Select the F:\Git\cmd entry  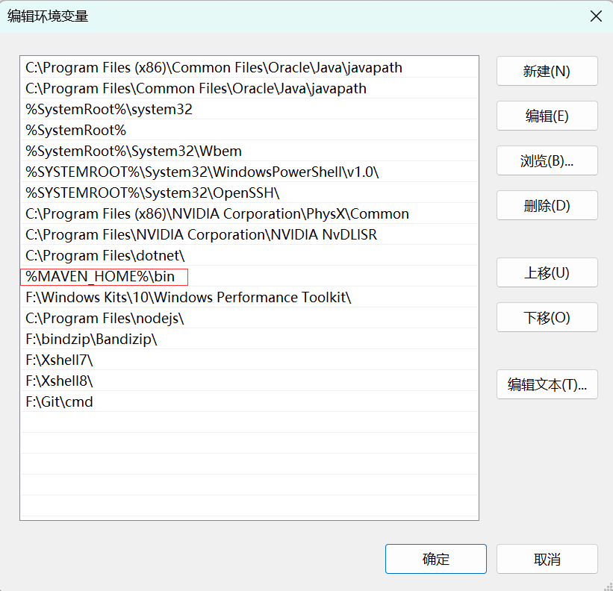249,402
